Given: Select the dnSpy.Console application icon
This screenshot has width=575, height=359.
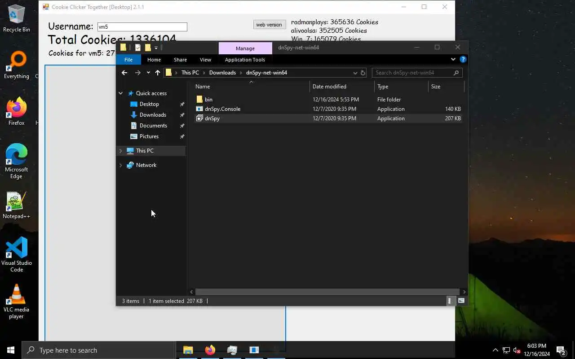Looking at the screenshot, I should point(199,109).
